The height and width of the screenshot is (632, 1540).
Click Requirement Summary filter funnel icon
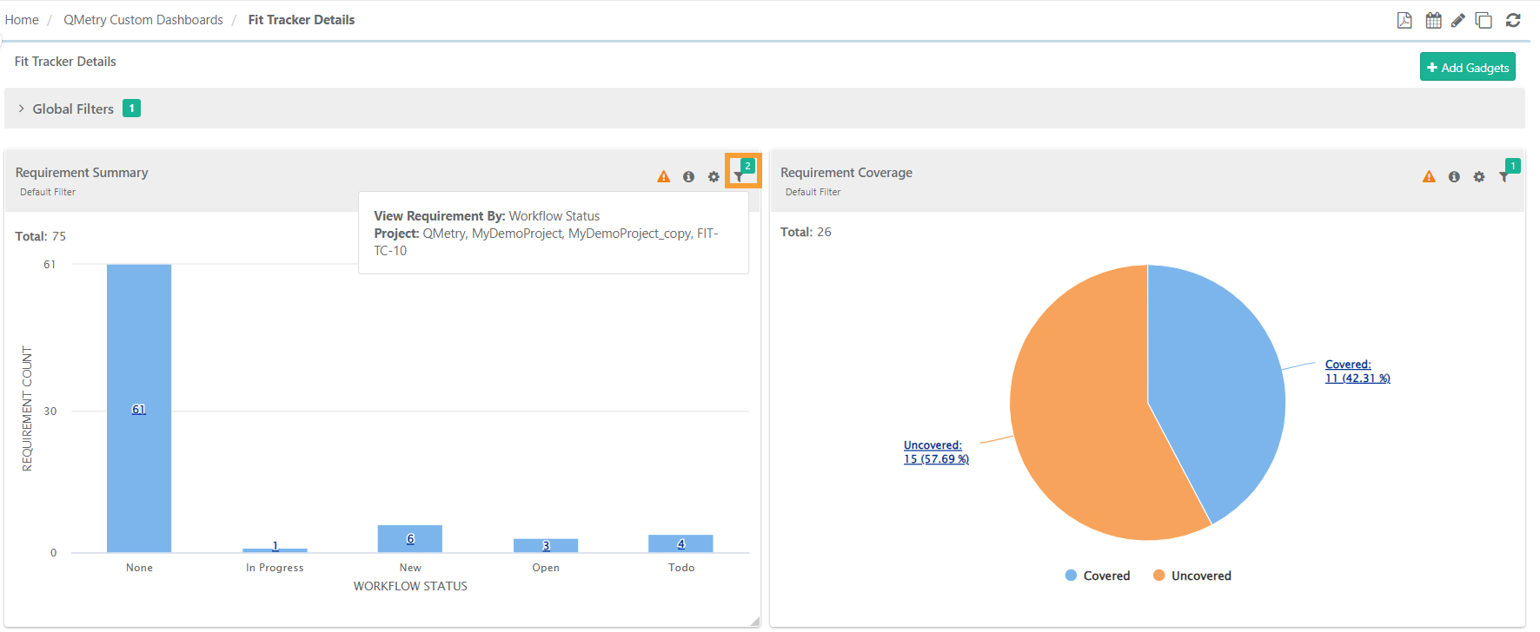click(740, 176)
